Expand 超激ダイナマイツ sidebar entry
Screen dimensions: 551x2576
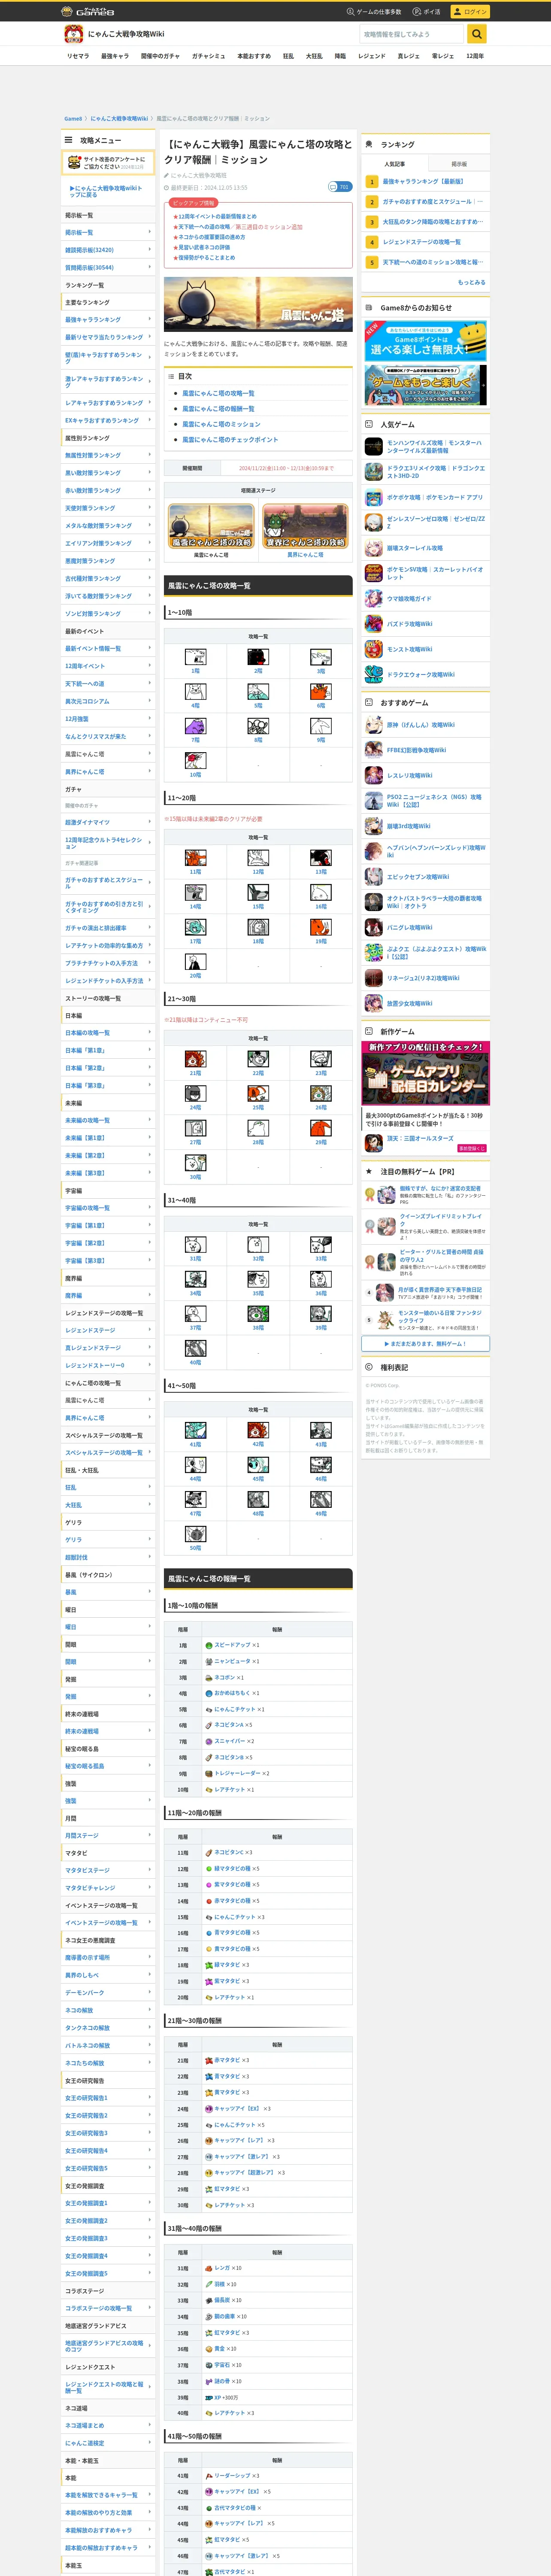[108, 822]
